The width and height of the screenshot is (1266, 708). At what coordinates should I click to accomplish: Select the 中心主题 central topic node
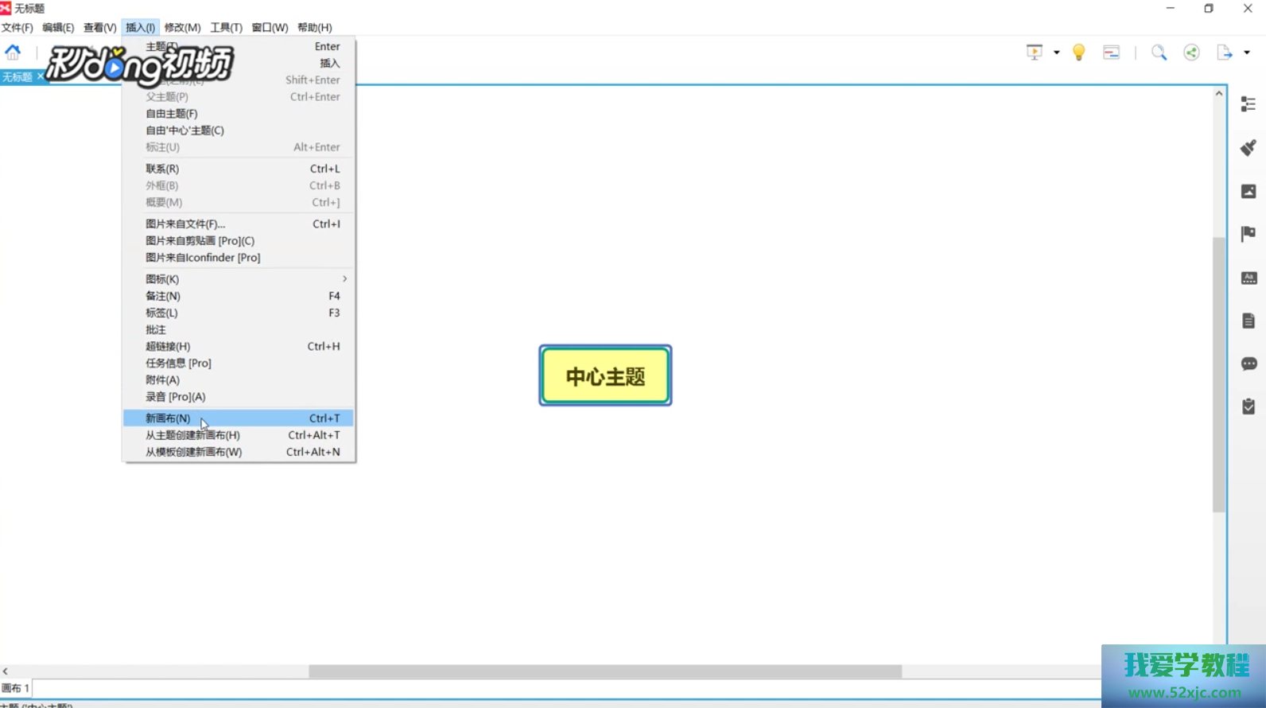click(605, 375)
